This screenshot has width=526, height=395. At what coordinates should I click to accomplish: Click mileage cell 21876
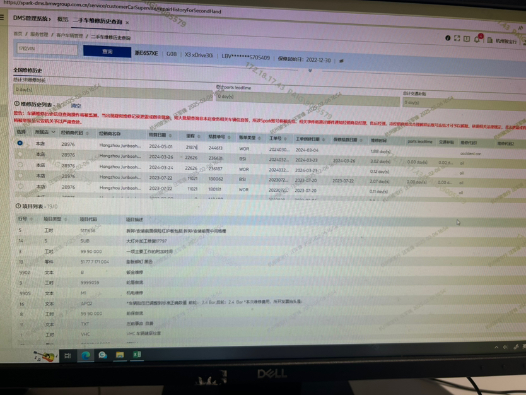click(192, 147)
